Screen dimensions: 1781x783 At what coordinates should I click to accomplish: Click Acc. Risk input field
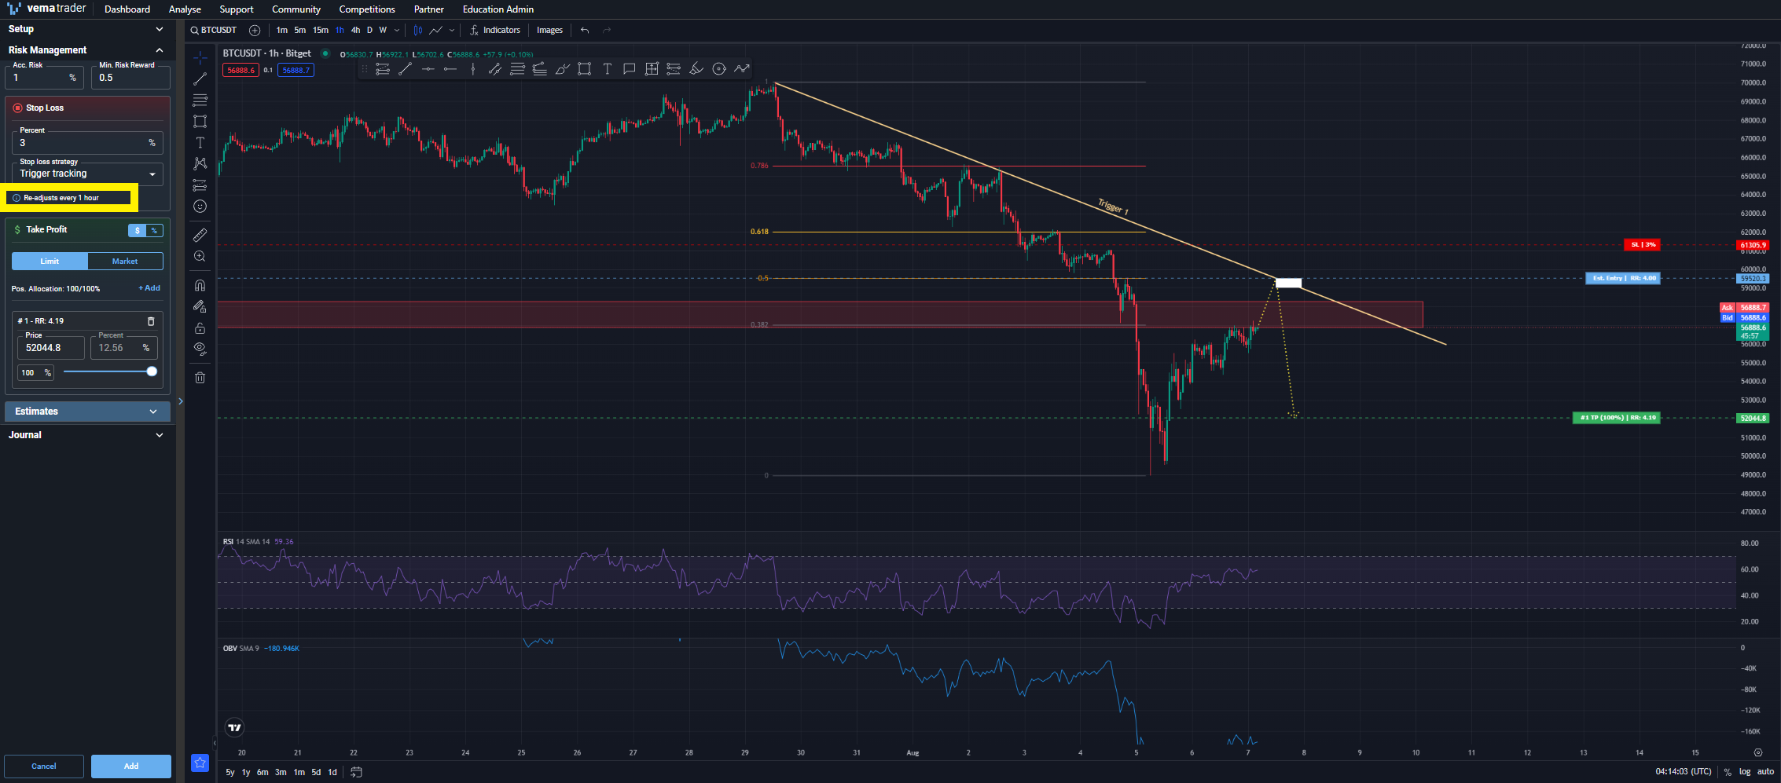coord(44,78)
